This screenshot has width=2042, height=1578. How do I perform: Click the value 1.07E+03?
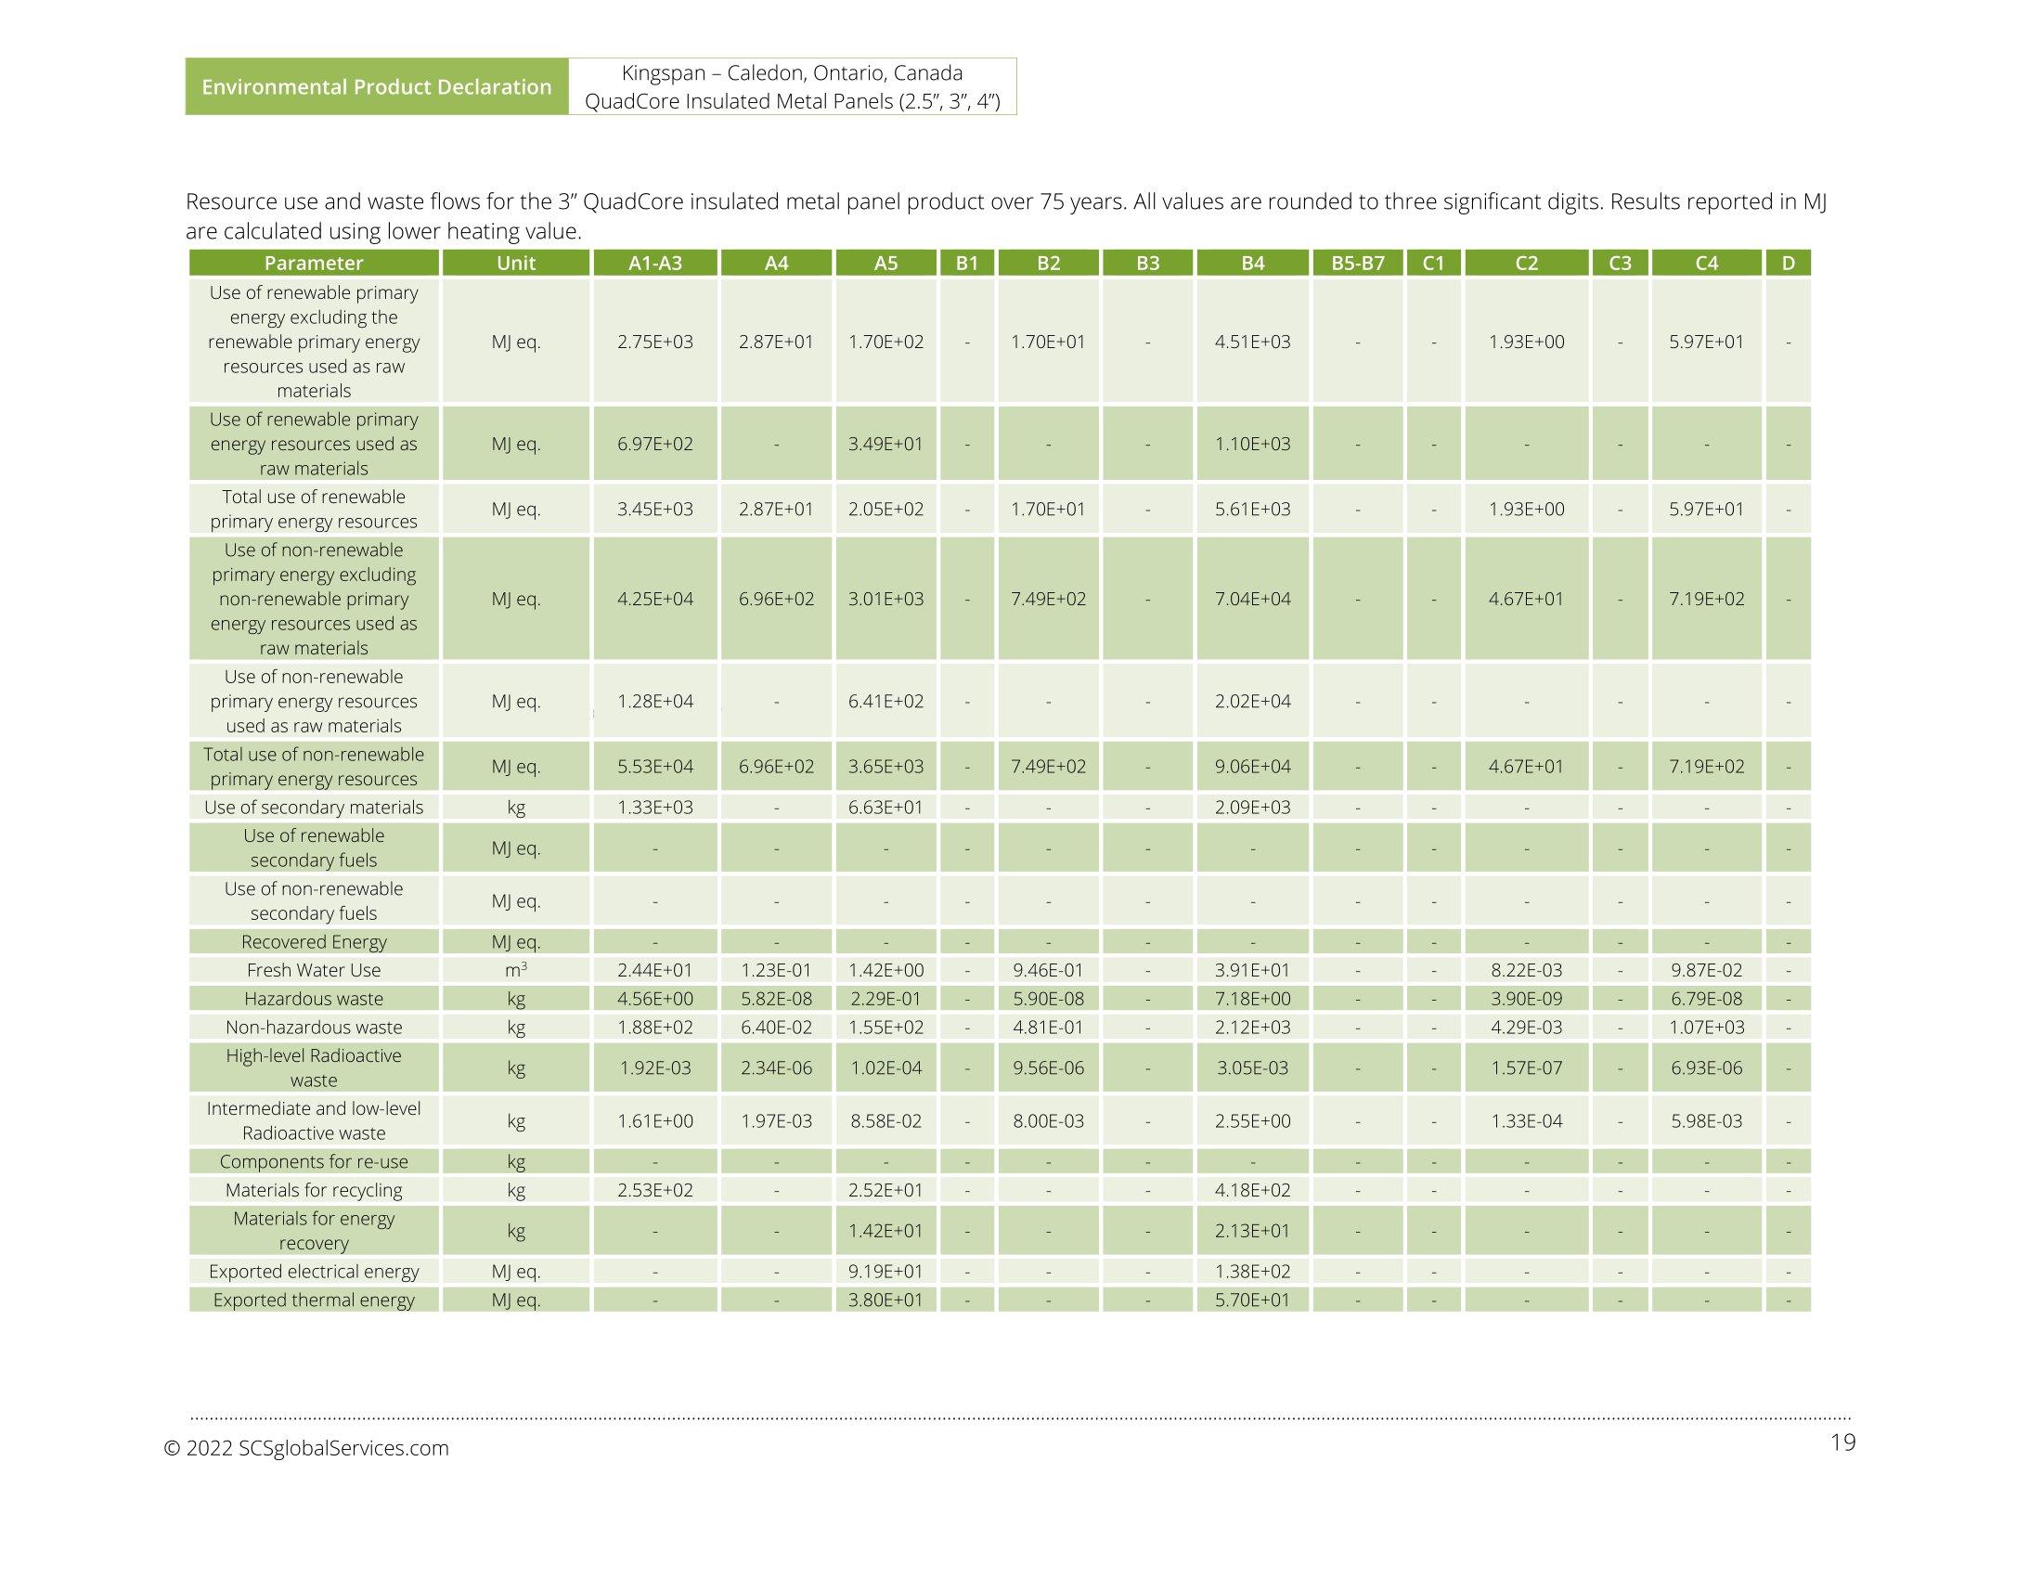pos(1706,1027)
